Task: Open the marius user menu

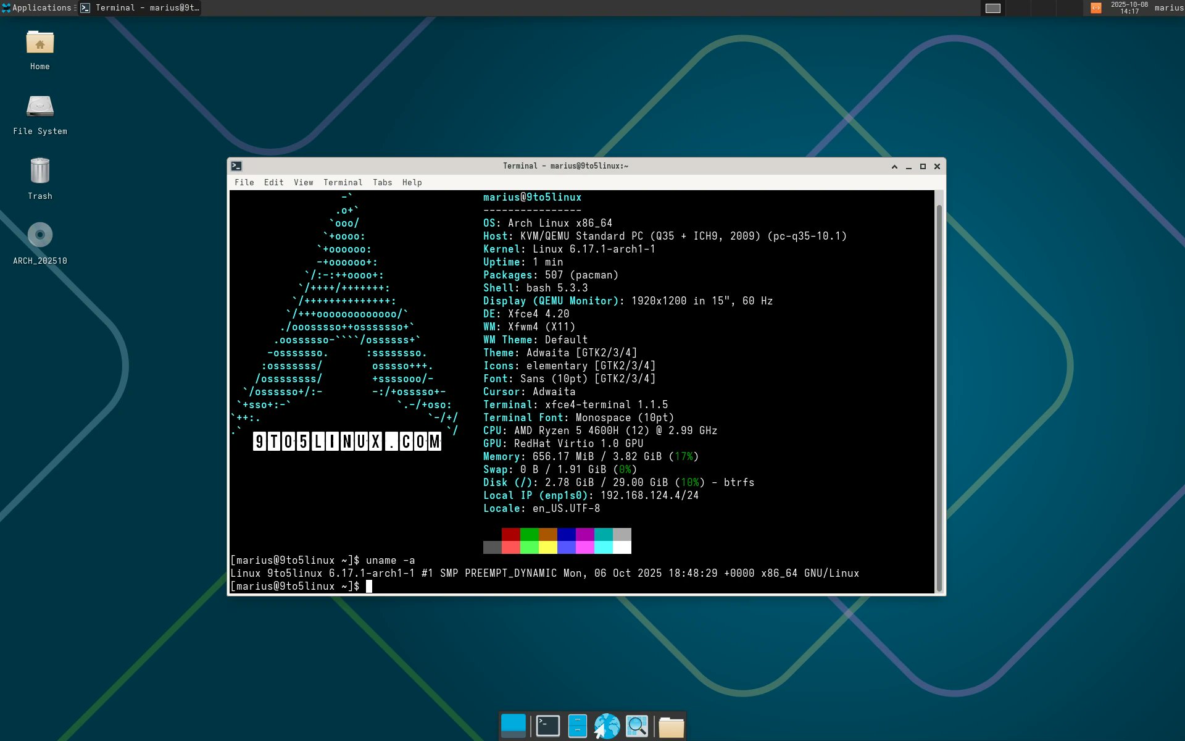Action: [1168, 8]
